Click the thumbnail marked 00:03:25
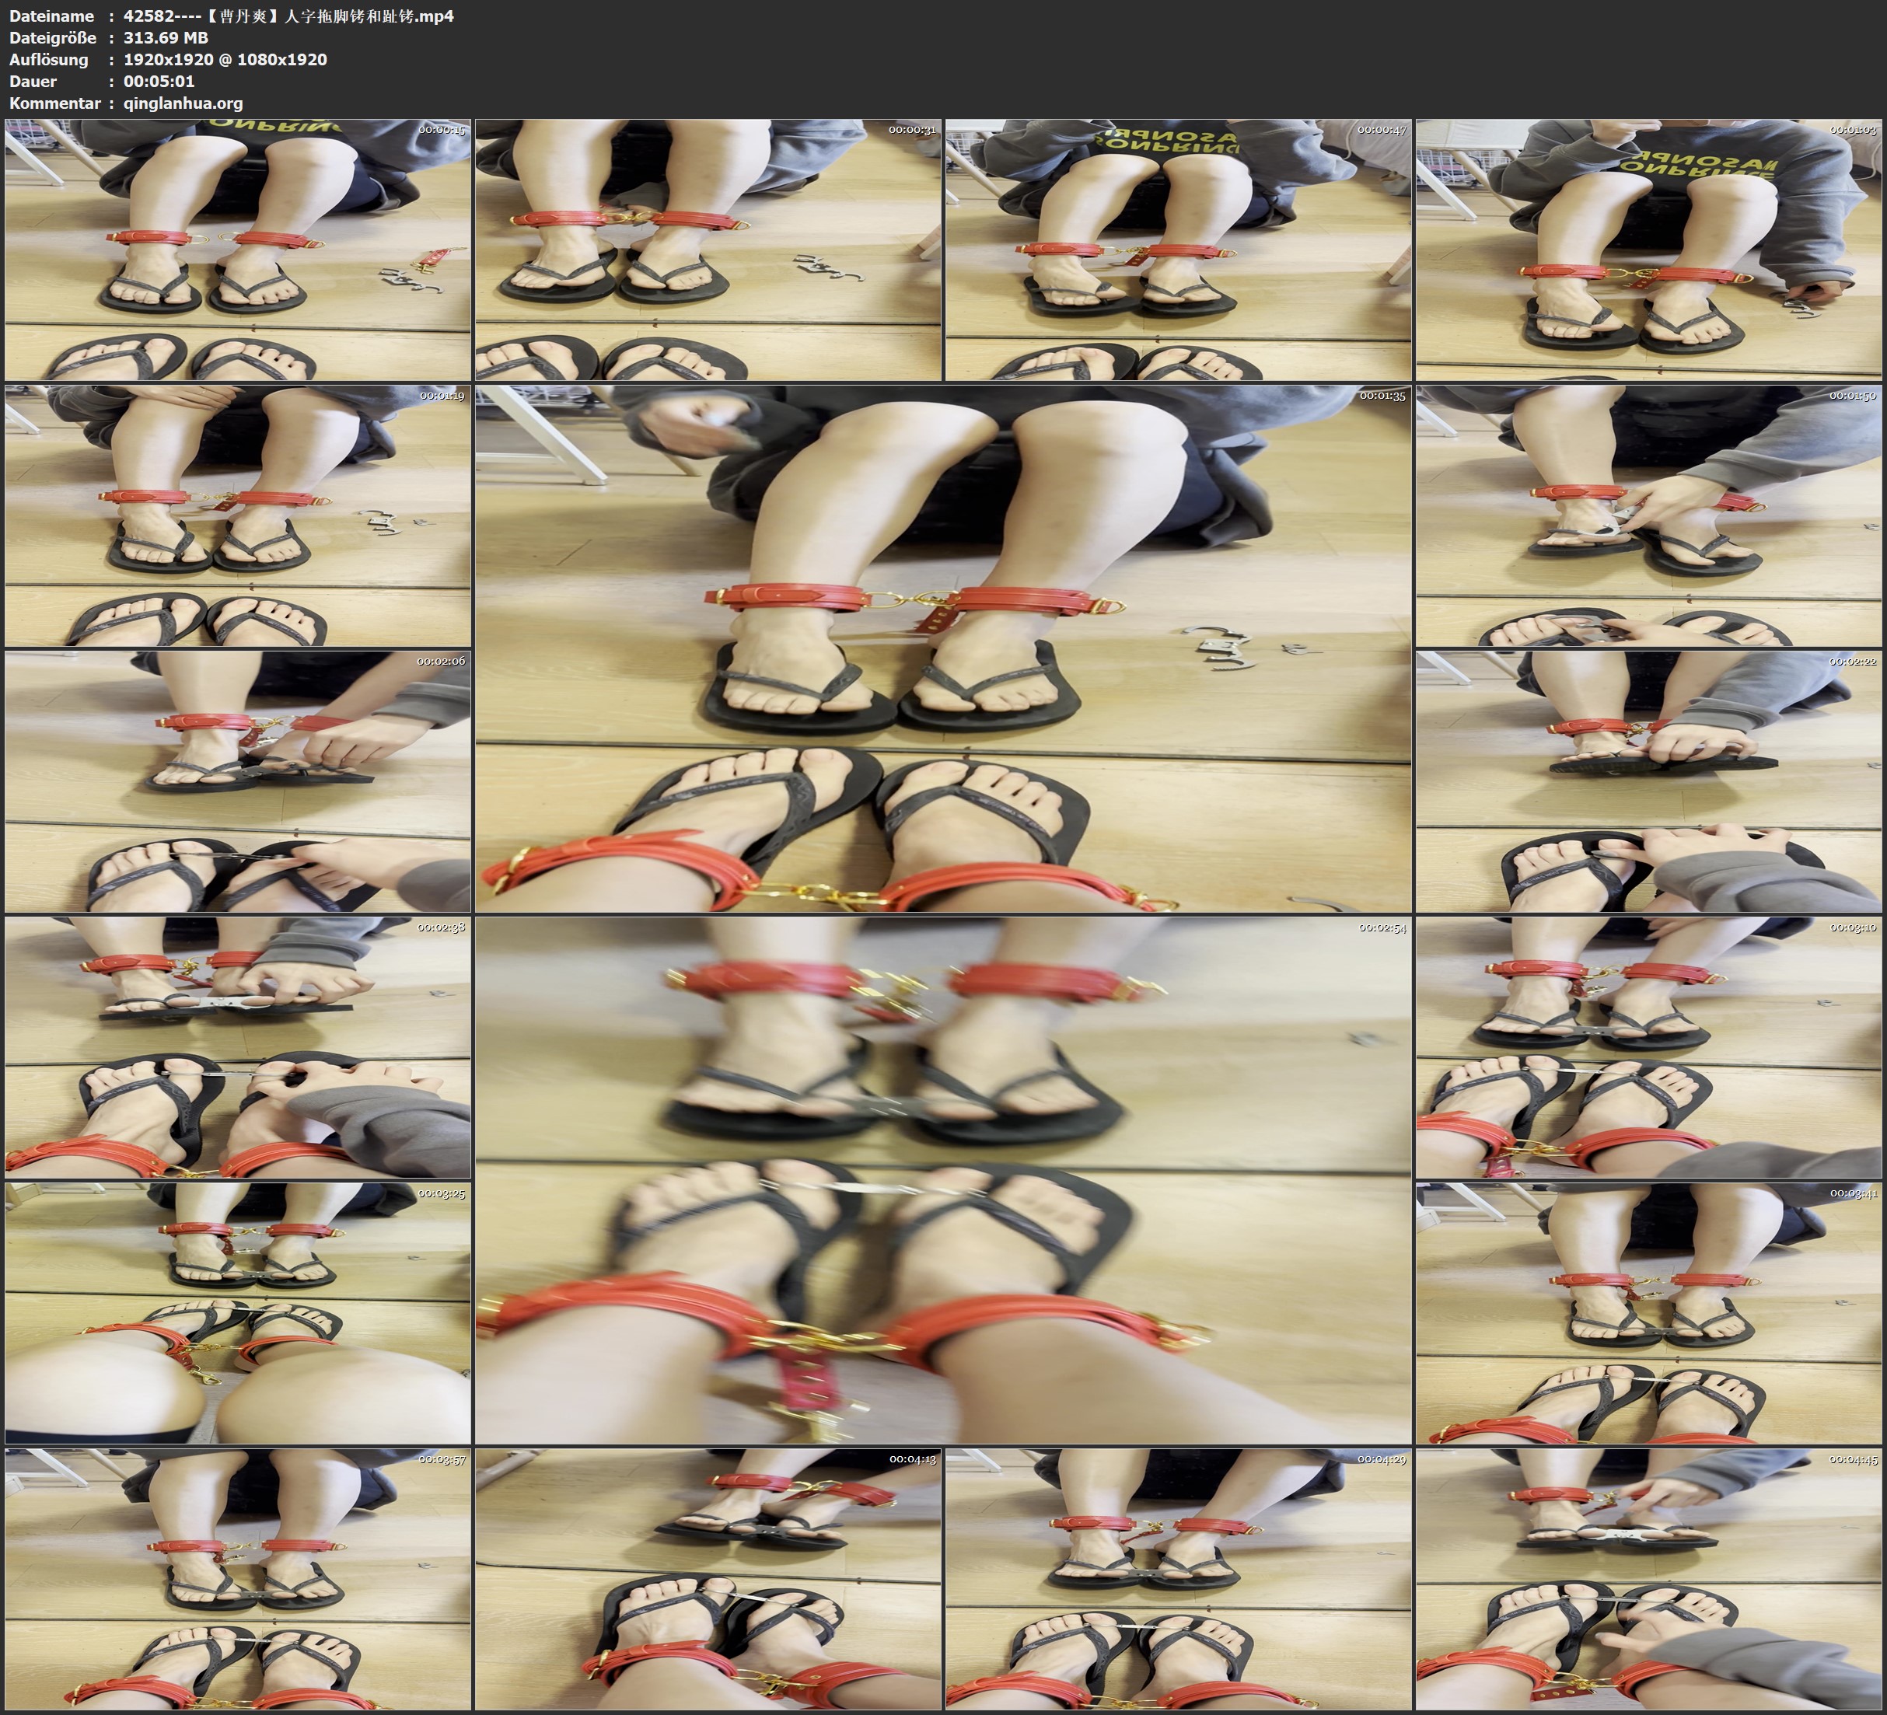 tap(238, 1312)
